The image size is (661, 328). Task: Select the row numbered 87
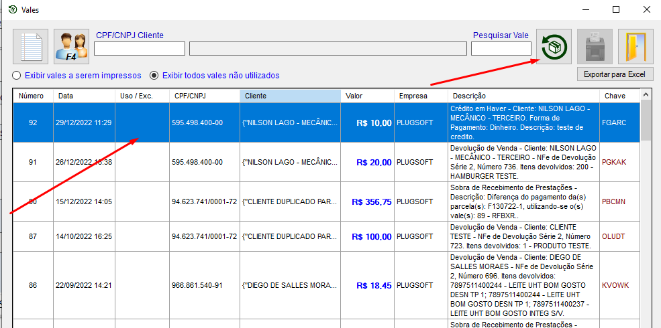pyautogui.click(x=326, y=237)
